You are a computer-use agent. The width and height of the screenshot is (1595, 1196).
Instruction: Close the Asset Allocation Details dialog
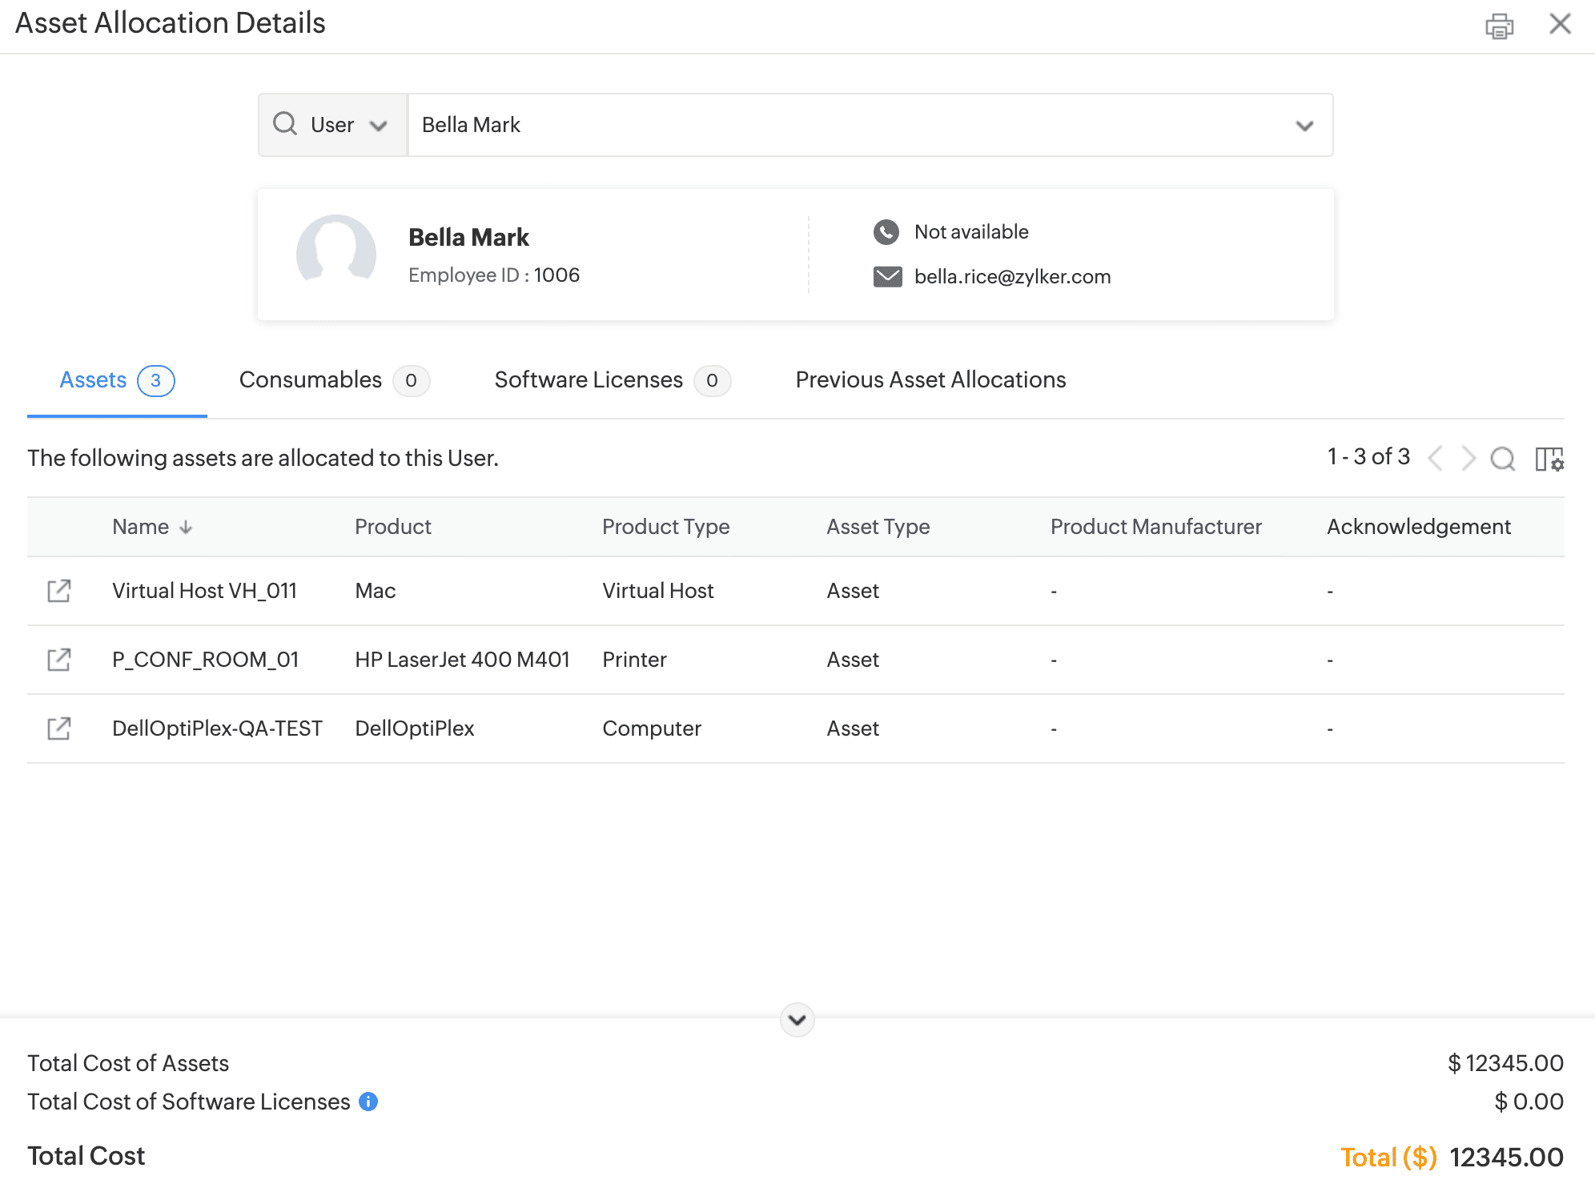pyautogui.click(x=1560, y=24)
